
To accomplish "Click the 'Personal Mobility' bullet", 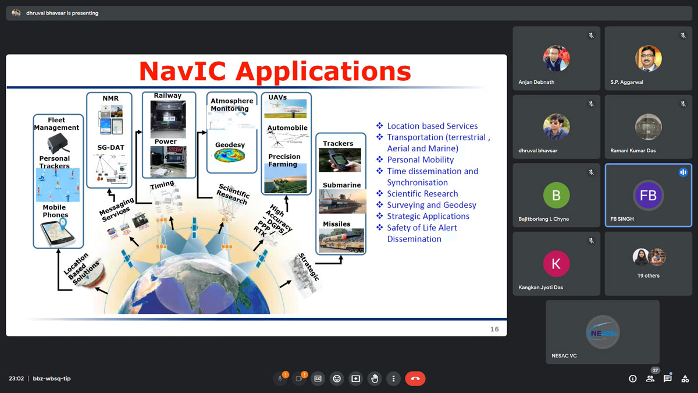I will (x=421, y=160).
